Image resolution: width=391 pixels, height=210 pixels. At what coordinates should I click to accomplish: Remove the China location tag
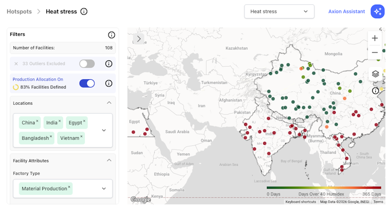(37, 121)
